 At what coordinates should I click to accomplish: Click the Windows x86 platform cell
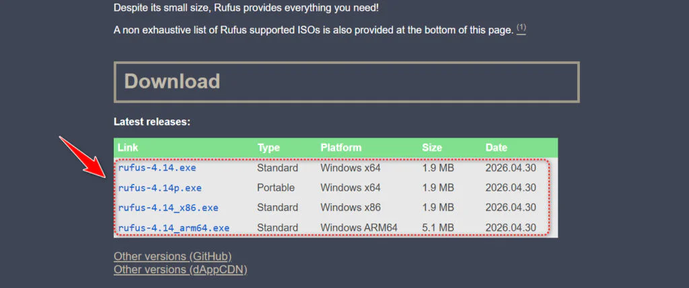351,207
